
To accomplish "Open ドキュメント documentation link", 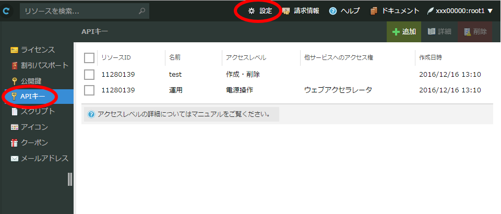I will pos(395,11).
